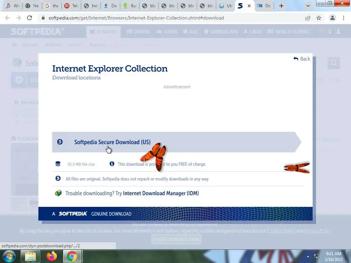Image resolution: width=351 pixels, height=263 pixels.
Task: Switch to the 'Ne' tab
Action: [x=33, y=6]
